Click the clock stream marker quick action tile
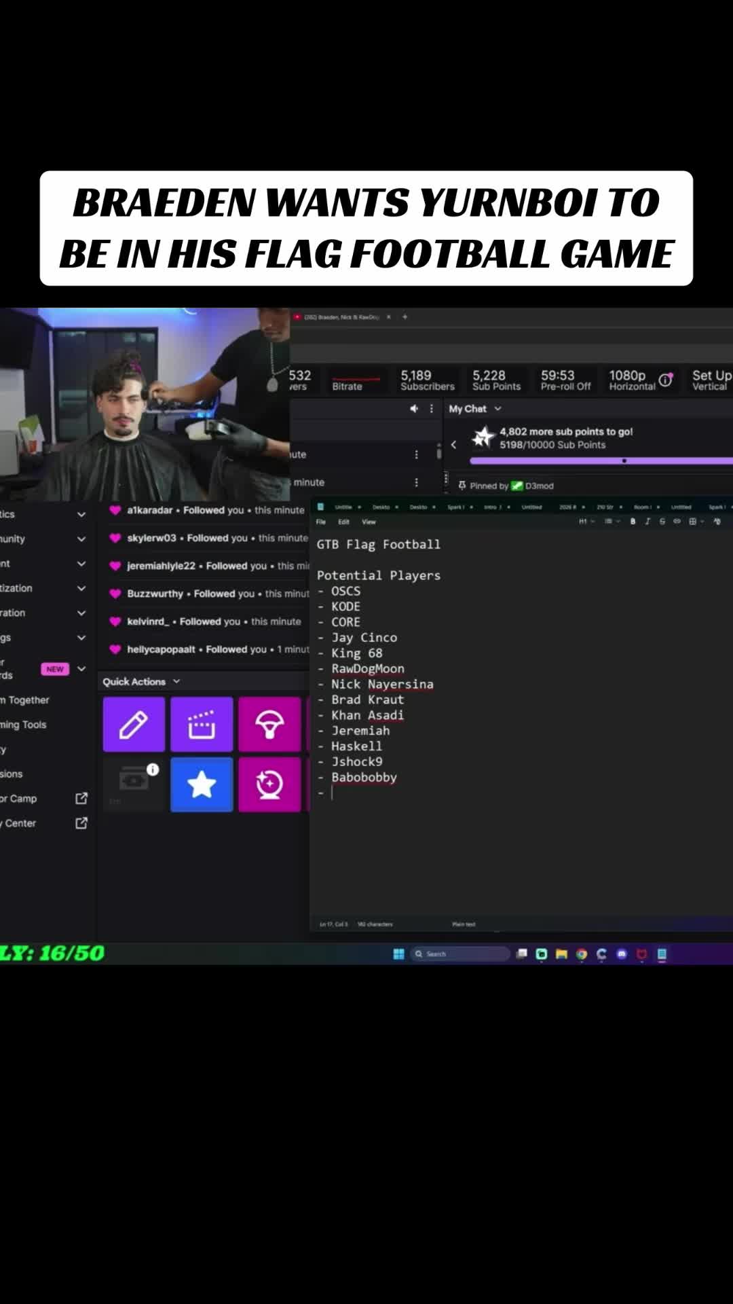This screenshot has width=733, height=1304. 269,784
